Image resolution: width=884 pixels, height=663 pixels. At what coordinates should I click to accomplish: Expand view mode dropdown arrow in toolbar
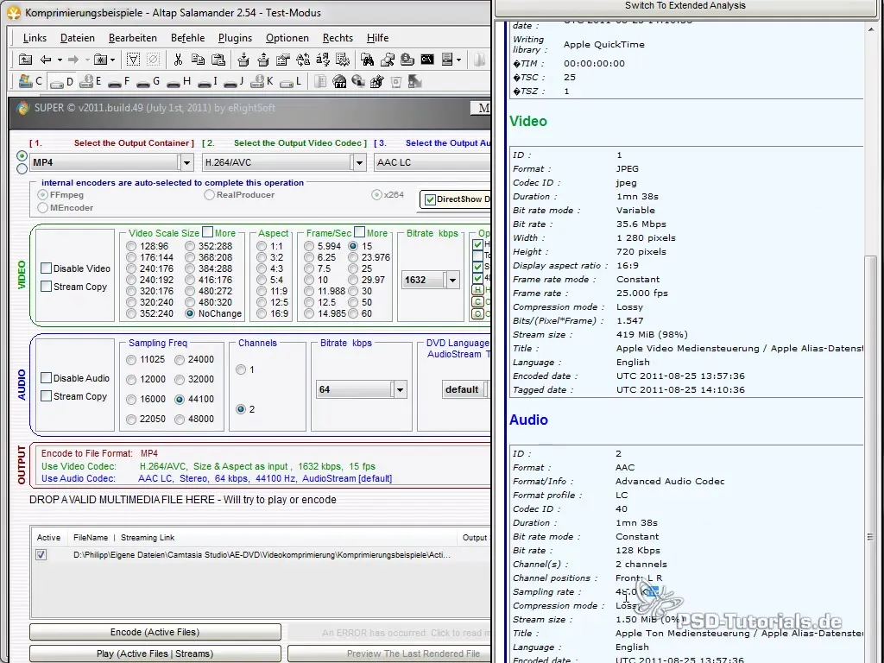[x=458, y=60]
